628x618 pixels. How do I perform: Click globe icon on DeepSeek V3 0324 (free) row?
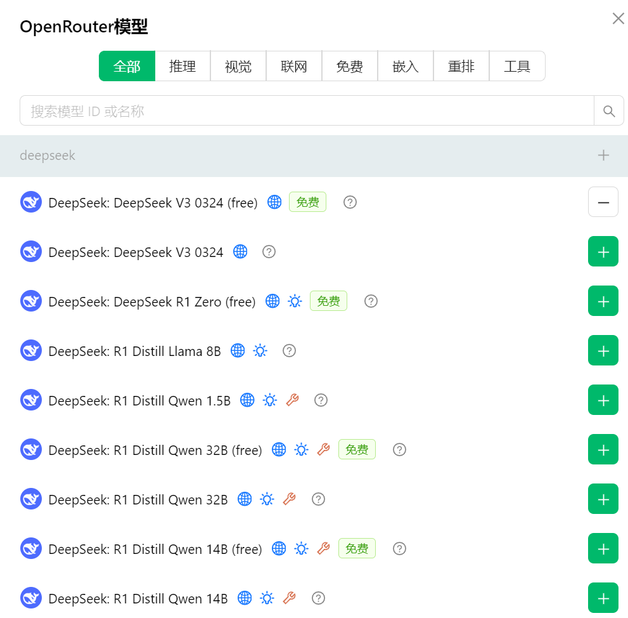(x=274, y=202)
